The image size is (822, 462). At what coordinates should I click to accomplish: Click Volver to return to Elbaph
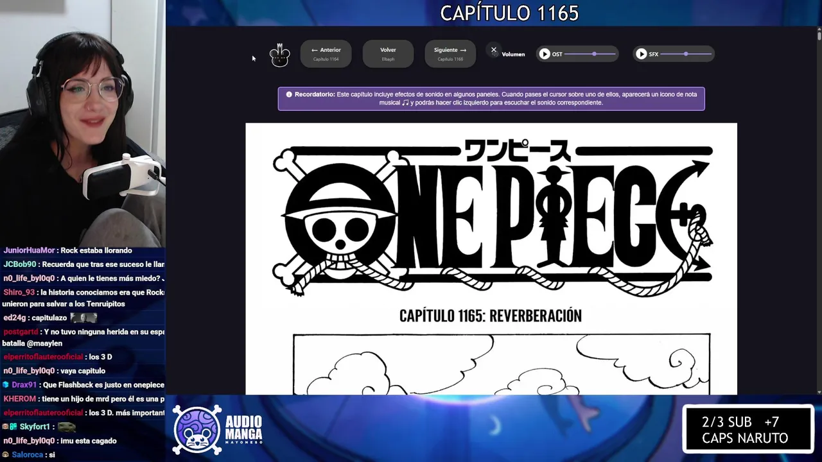click(x=388, y=54)
